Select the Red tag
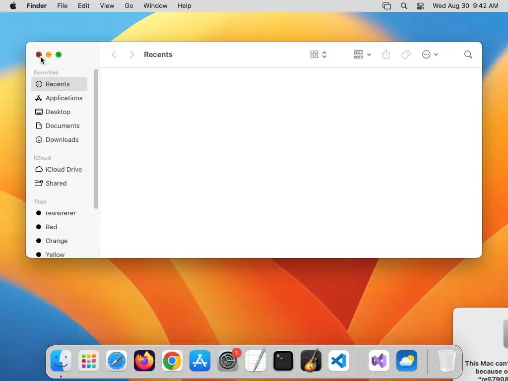Viewport: 508px width, 381px height. (x=59, y=227)
